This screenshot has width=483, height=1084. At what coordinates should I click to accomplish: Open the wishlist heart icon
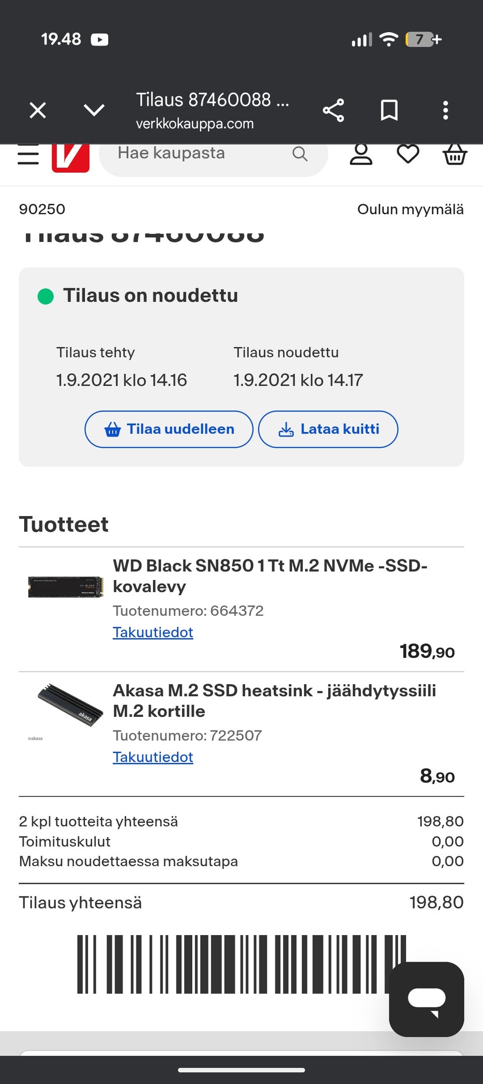pyautogui.click(x=408, y=154)
